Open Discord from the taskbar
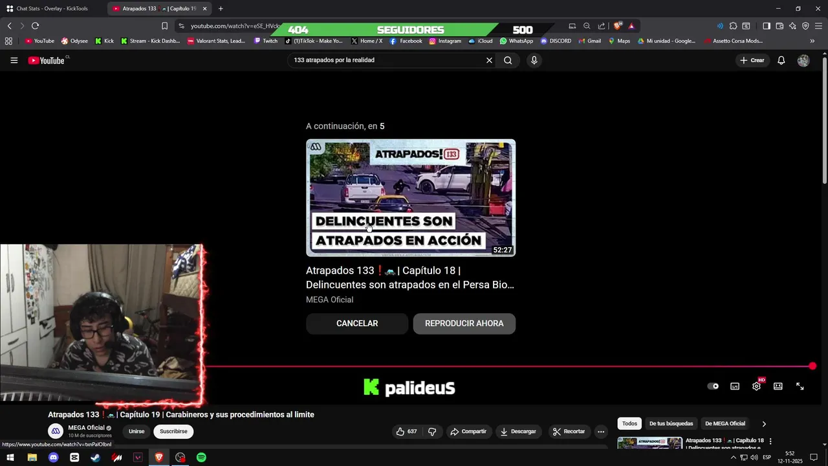 click(53, 458)
